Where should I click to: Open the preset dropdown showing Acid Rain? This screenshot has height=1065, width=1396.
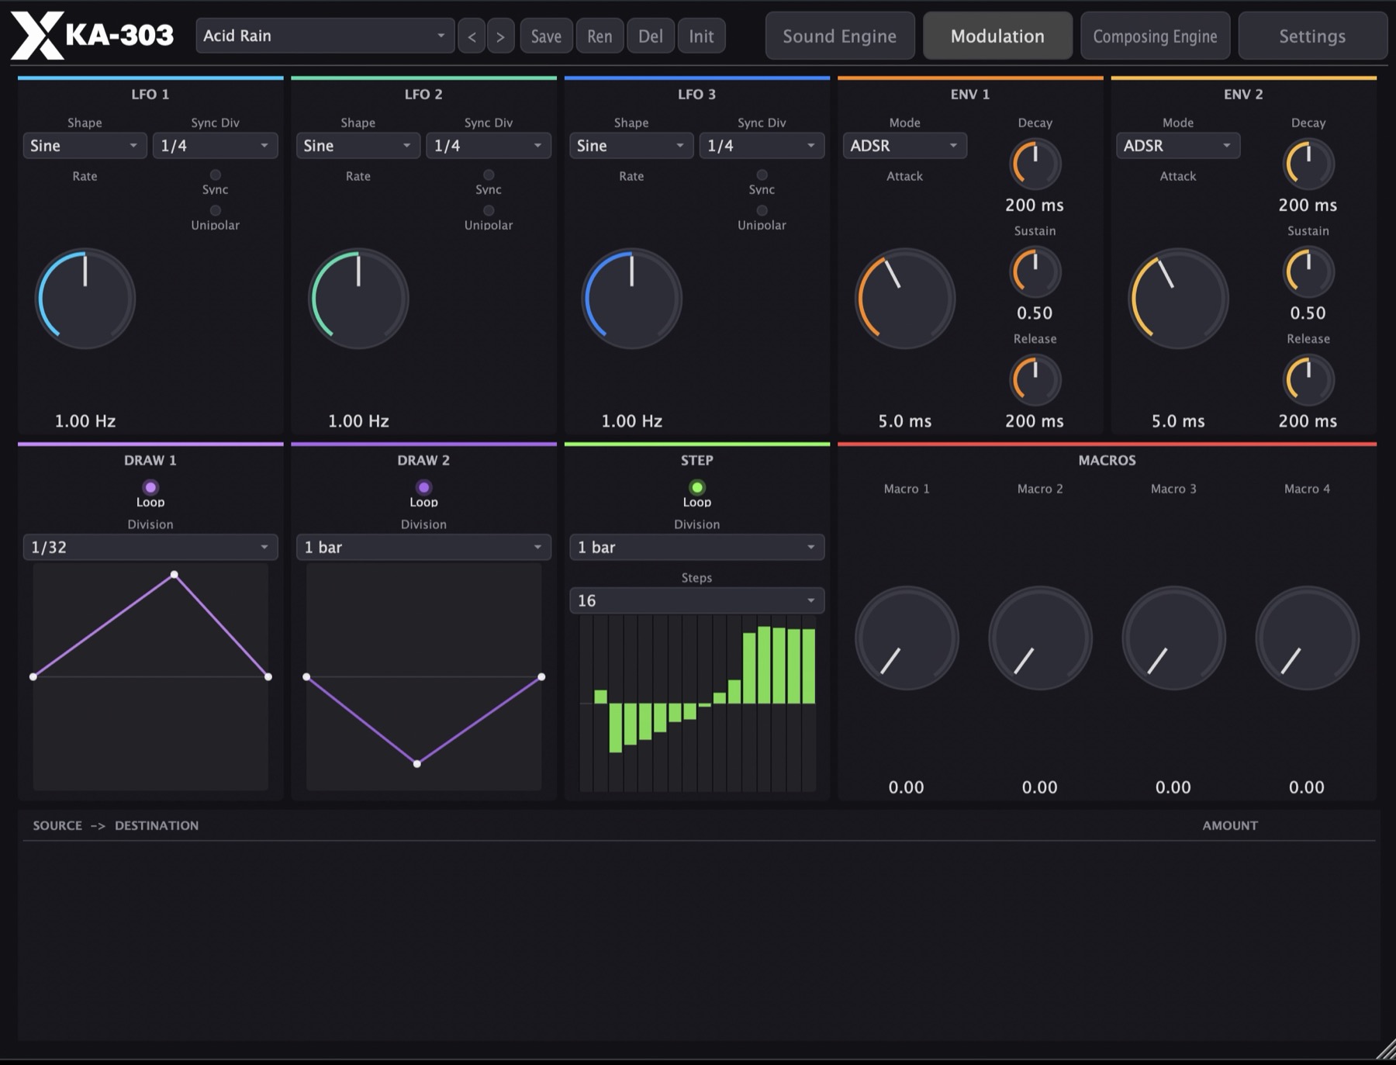pos(325,36)
